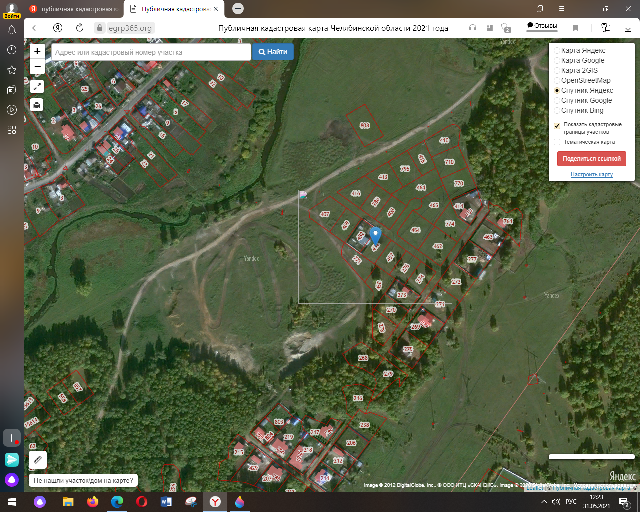Screen dimensions: 640x512
Task: Open File Explorer from taskbar
Action: click(x=68, y=501)
